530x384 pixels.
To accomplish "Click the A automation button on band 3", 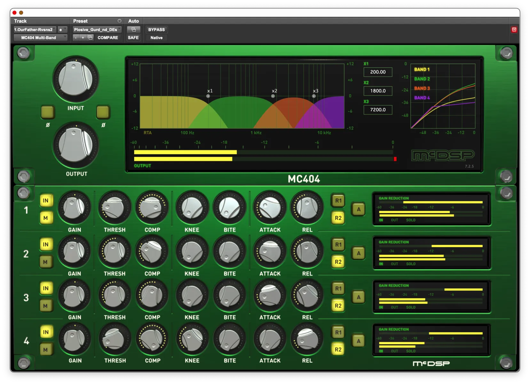I will tap(358, 297).
